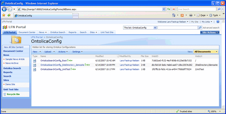The image size is (226, 114).
Task: Click the Live Search magnifier icon
Action: coord(219,9)
